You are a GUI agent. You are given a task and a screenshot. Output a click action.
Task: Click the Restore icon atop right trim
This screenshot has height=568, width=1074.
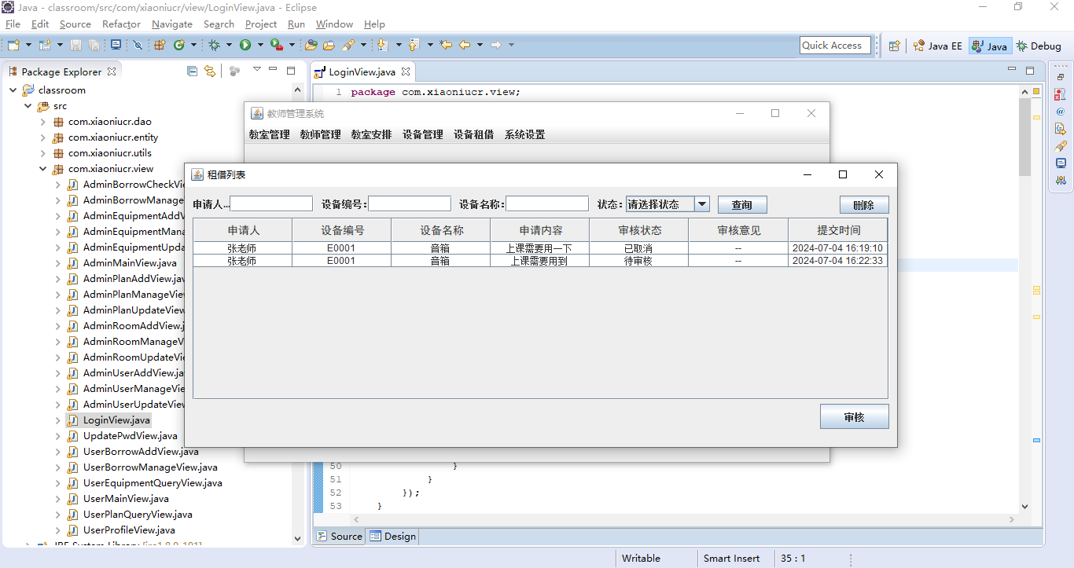(1061, 77)
